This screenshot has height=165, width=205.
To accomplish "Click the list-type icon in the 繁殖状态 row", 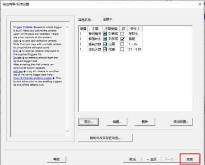I will click(x=105, y=39).
